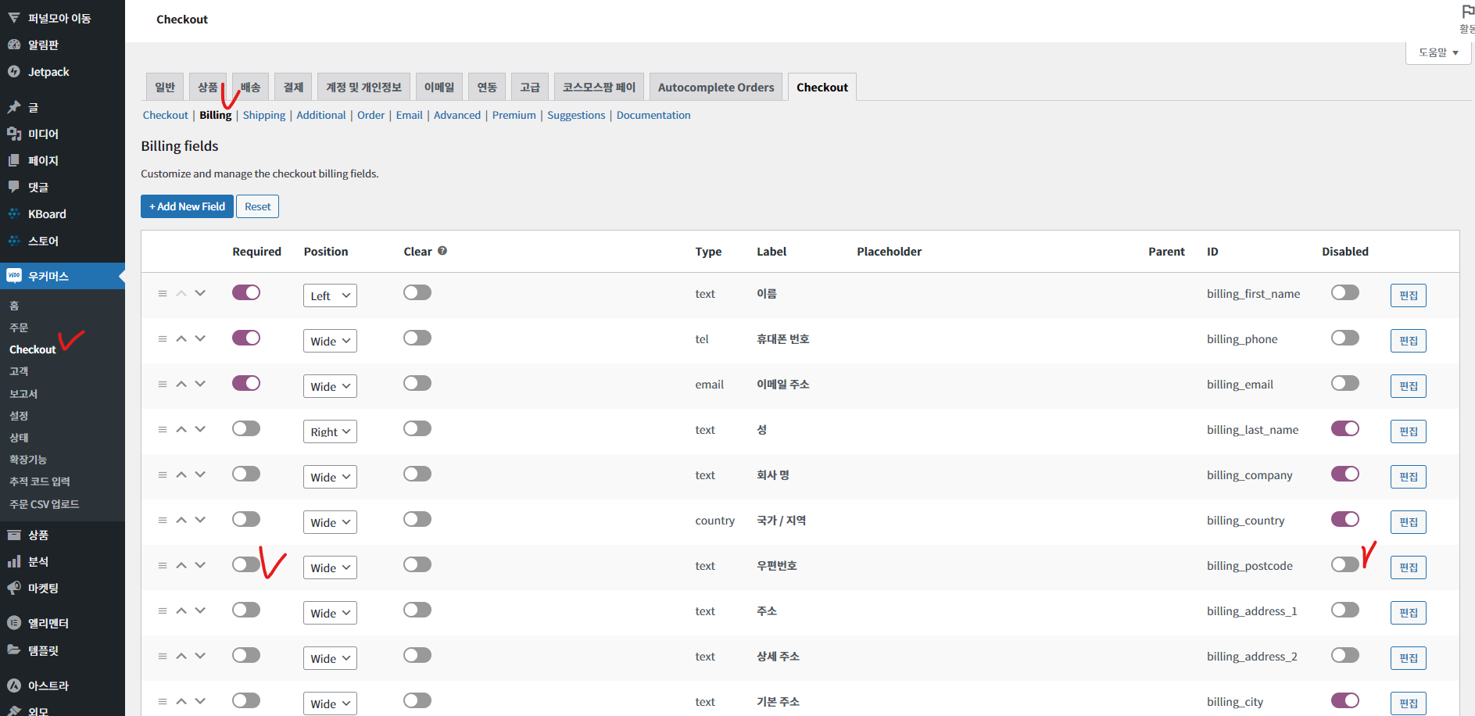Open Position dropdown for billing_address_1 row
This screenshot has width=1475, height=716.
[330, 613]
